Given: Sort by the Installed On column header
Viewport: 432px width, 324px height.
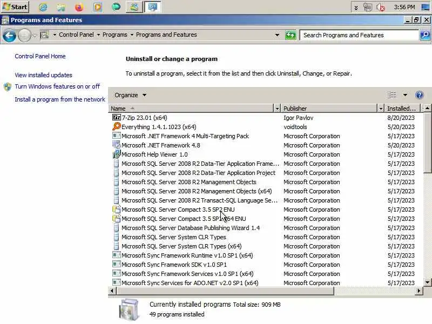Looking at the screenshot, I should pyautogui.click(x=402, y=109).
